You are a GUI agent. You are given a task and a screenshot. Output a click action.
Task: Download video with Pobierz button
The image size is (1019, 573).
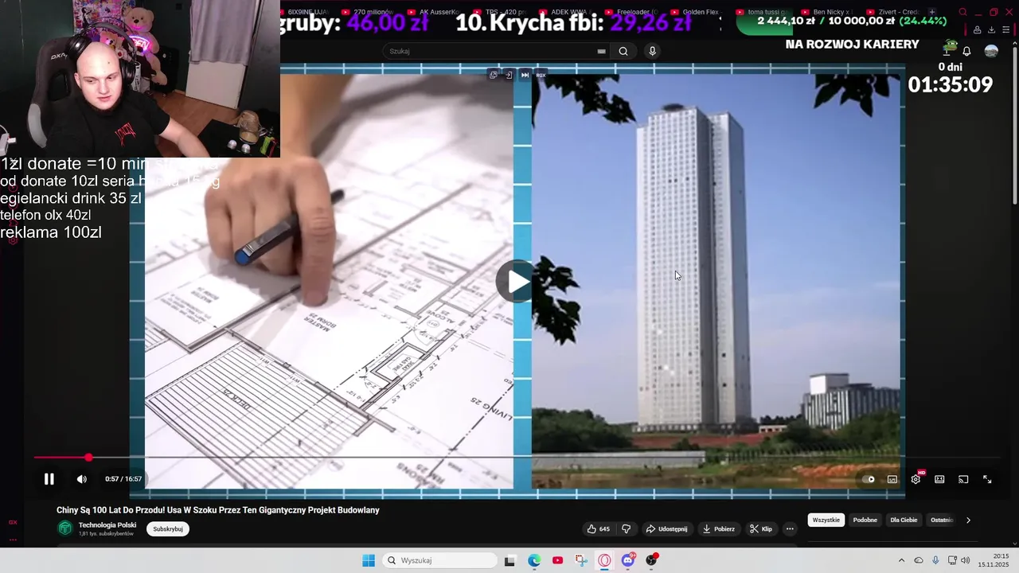tap(718, 529)
